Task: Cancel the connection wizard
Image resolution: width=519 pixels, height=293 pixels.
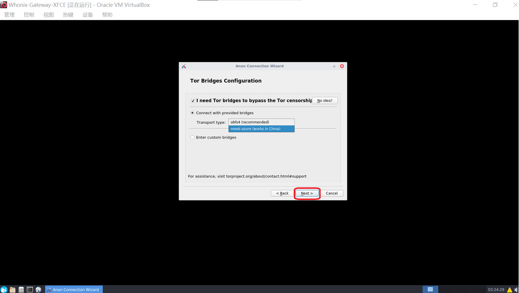Action: click(x=331, y=193)
